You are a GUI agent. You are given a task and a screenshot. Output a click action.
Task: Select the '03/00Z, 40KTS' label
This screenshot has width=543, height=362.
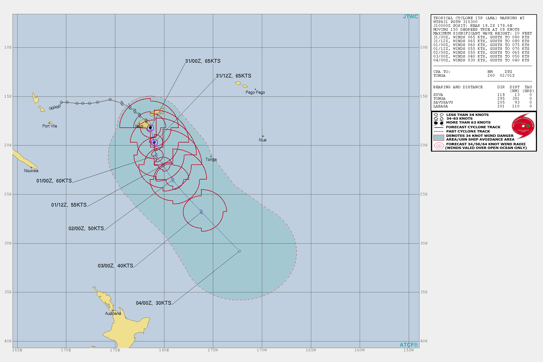pos(115,266)
